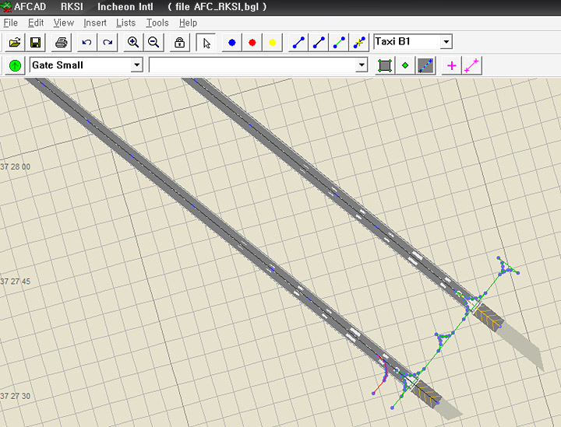This screenshot has width=561, height=427.
Task: Click the 37 28 00 latitude label
Action: click(16, 166)
